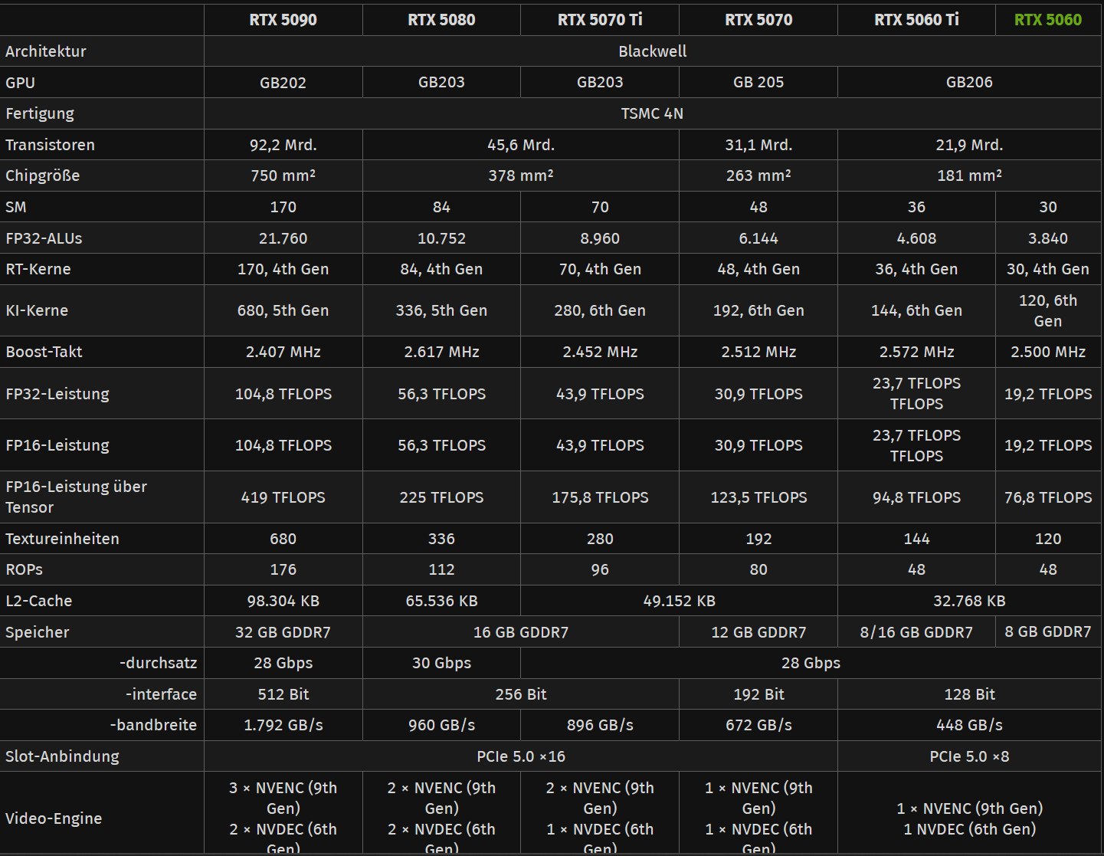Click the GB206 GPU cell

click(969, 82)
